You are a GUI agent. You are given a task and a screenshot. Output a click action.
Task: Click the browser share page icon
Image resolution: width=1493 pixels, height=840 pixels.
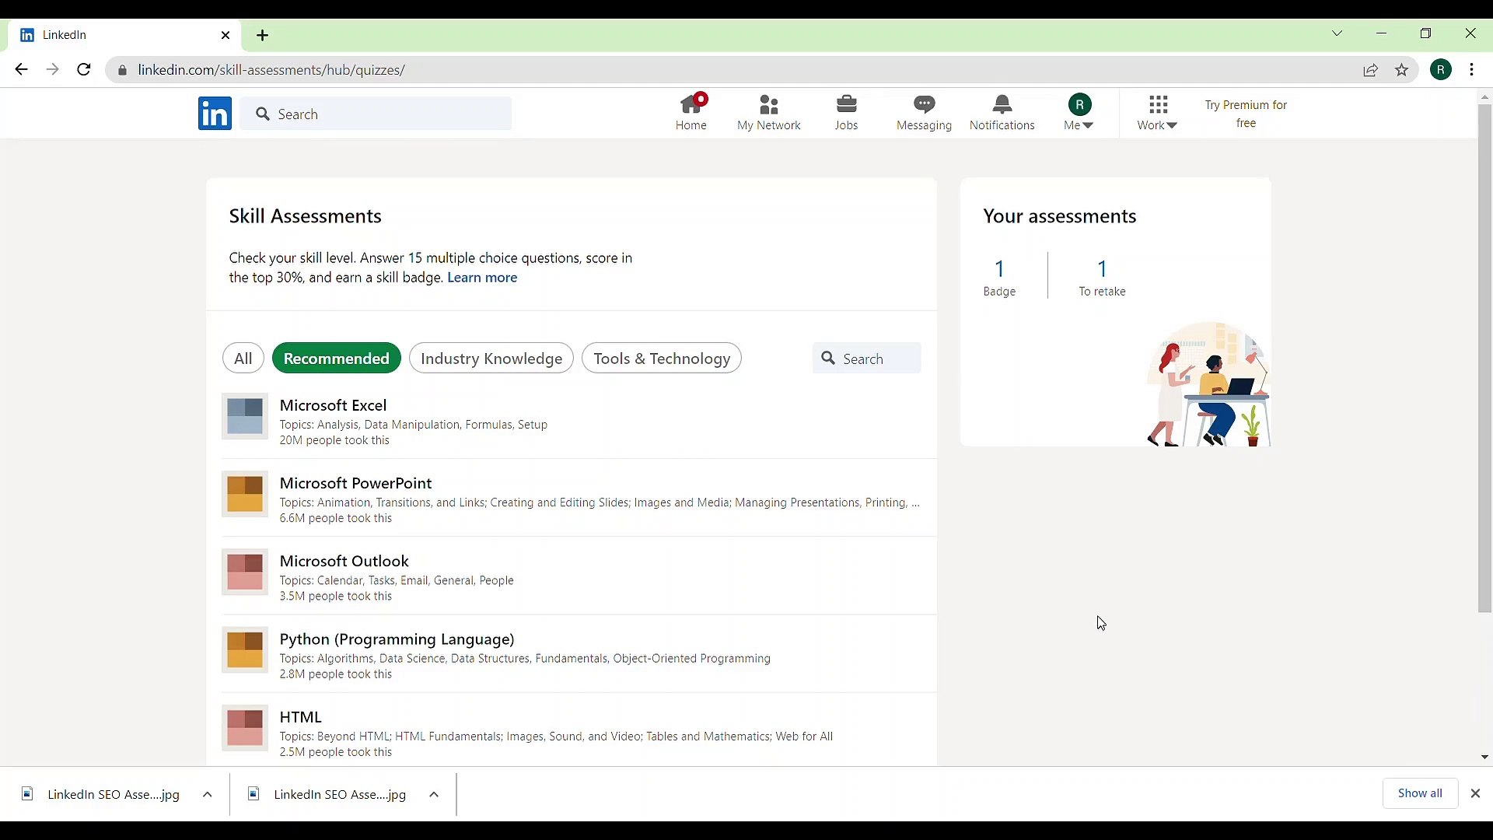tap(1371, 70)
